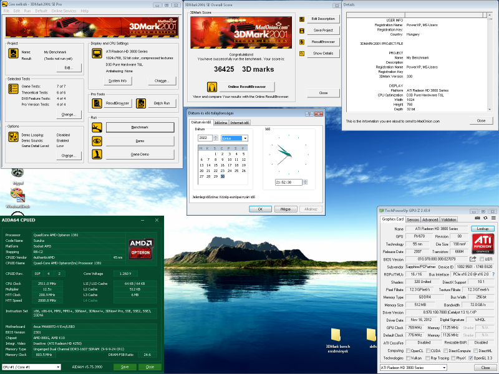Viewport: 499px width, 374px height.
Task: Toggle the CUDA checkbox
Action: coord(428,351)
